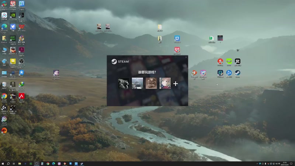Screen dimensions: 295x166
Task: Open the Recycle Bin on desktop
Action: [4, 86]
